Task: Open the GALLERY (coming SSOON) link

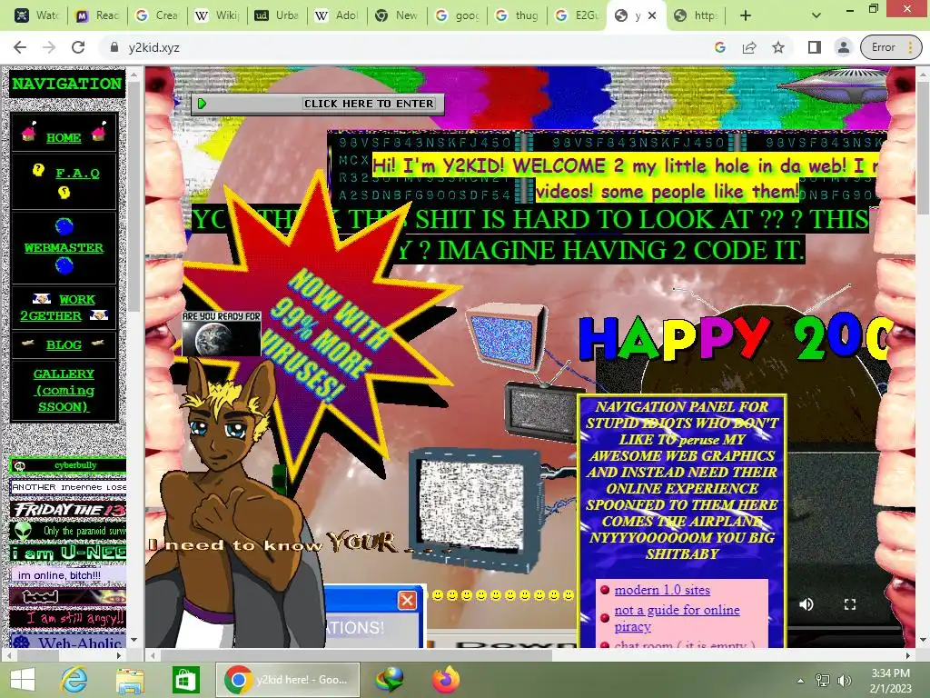Action: 64,390
